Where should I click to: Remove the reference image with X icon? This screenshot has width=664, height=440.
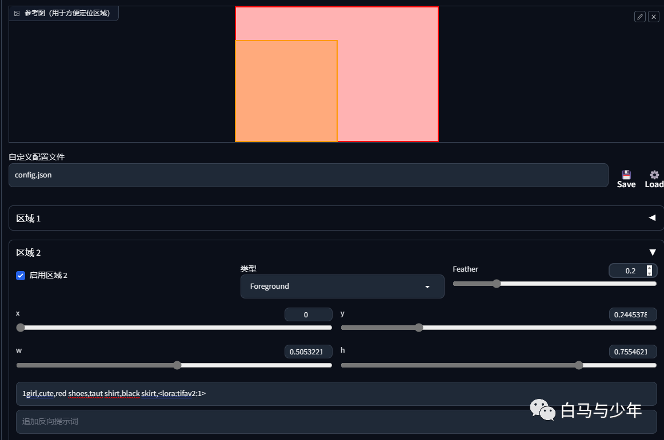(654, 17)
